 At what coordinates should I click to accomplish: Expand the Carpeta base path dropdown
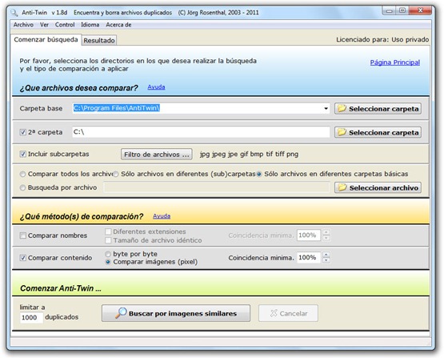326,108
